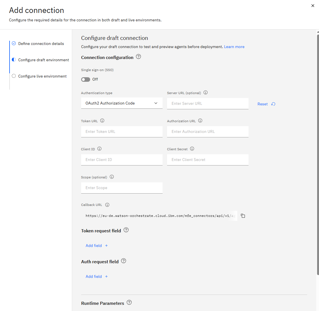Click the Token URL info icon
The width and height of the screenshot is (319, 311).
(102, 121)
